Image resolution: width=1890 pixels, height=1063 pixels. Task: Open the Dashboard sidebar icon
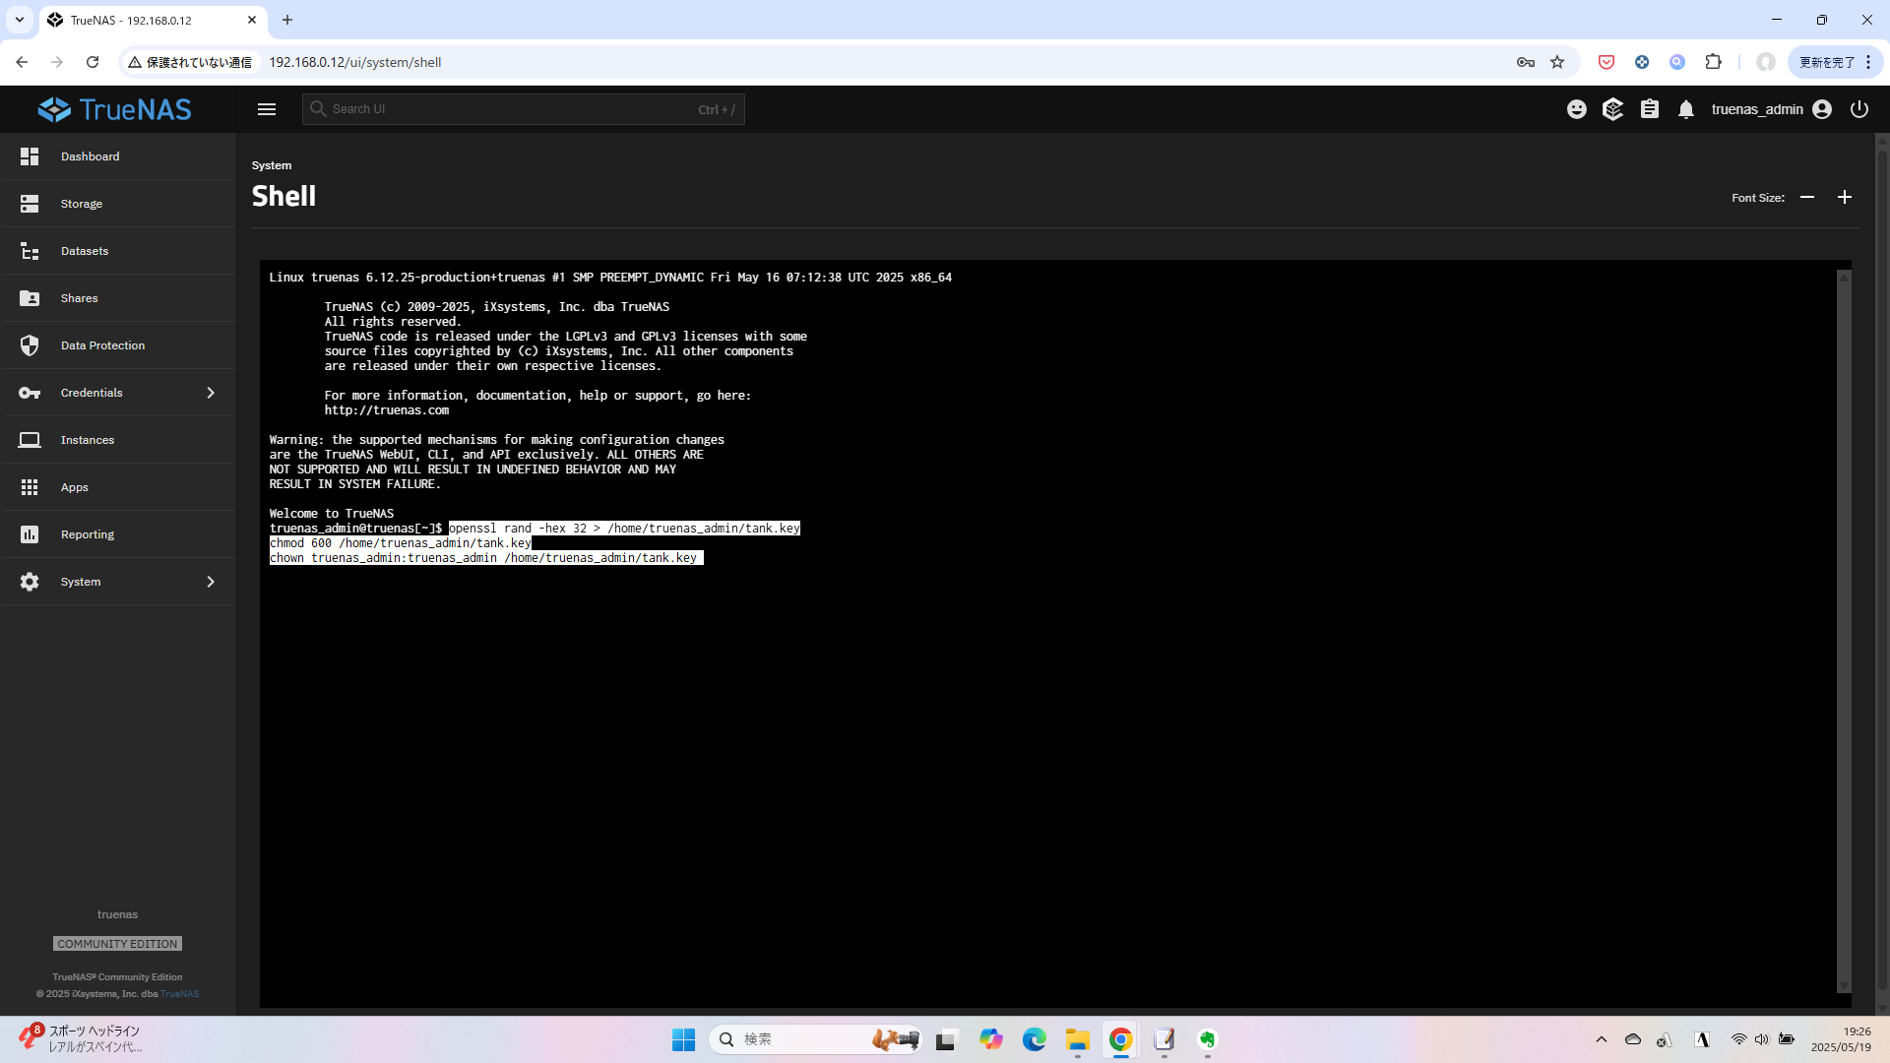point(30,156)
